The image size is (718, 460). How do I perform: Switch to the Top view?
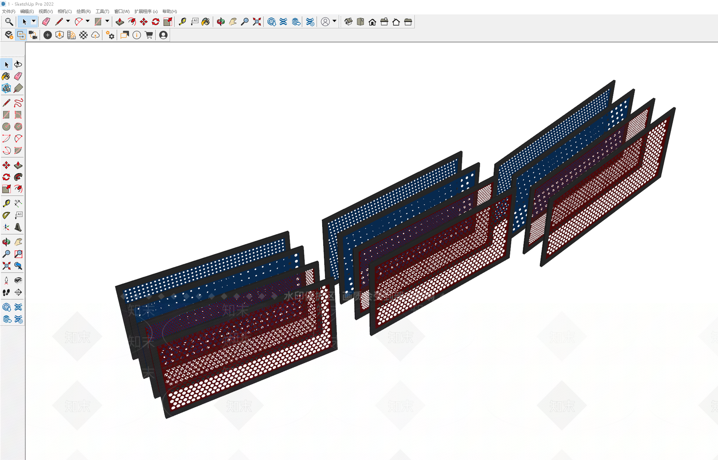360,21
